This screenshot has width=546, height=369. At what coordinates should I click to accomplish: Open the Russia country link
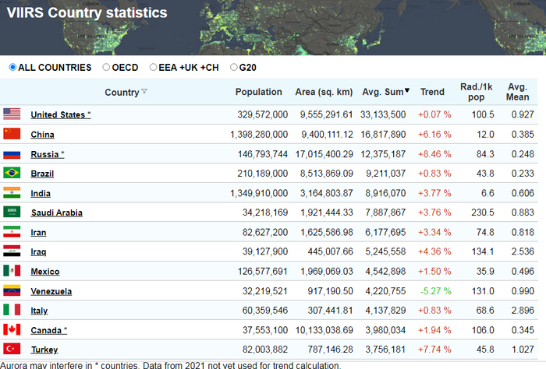pos(48,154)
